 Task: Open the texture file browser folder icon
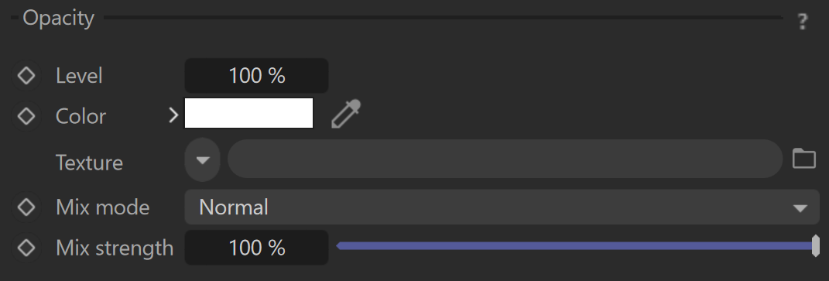(803, 158)
